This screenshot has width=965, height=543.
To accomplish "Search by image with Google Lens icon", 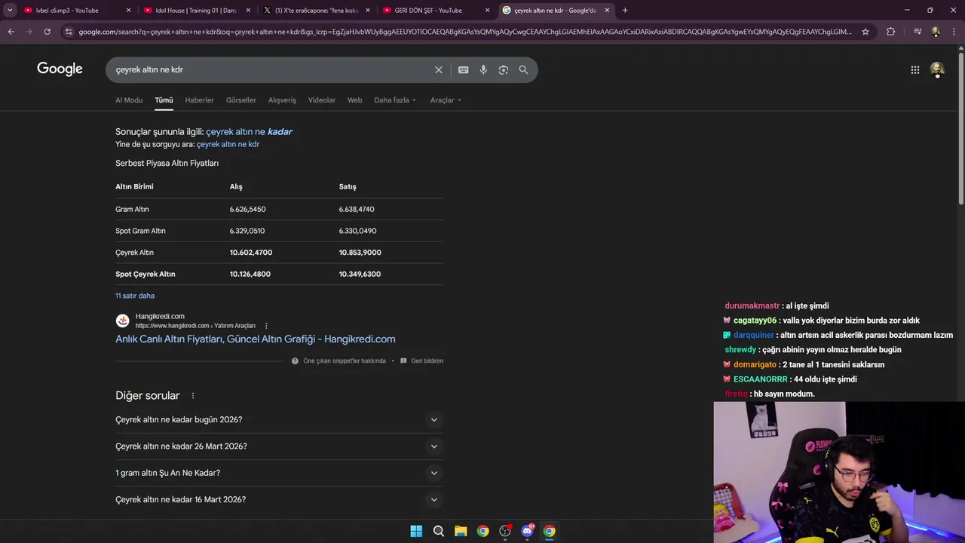I will pyautogui.click(x=503, y=69).
